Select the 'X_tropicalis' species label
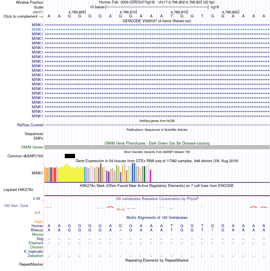Viewport: 270px width, 271px height. 34,252
